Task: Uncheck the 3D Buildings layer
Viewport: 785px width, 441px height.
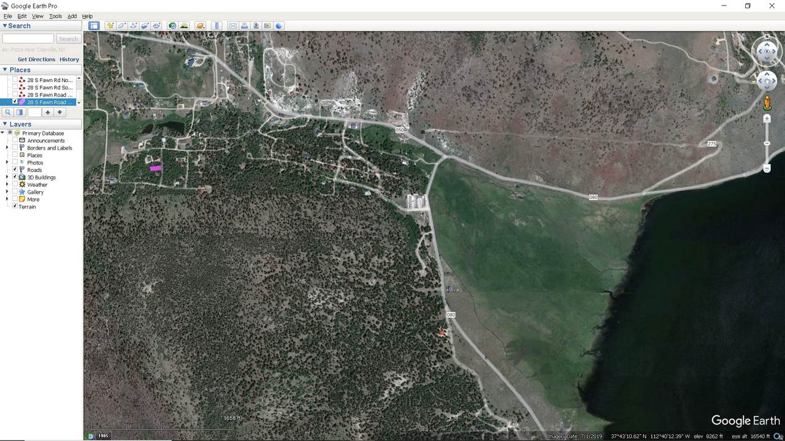Action: (x=15, y=178)
